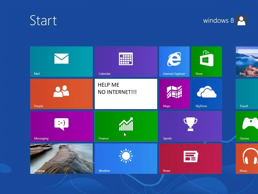Launch Internet Explorer tile

pyautogui.click(x=174, y=62)
